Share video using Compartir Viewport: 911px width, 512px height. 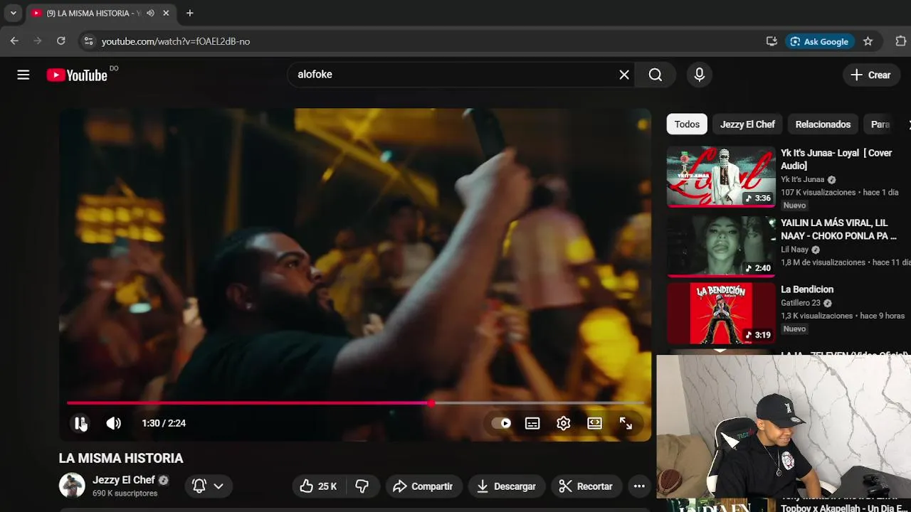423,486
